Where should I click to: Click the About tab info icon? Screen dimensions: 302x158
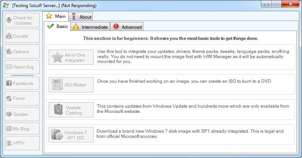point(74,17)
